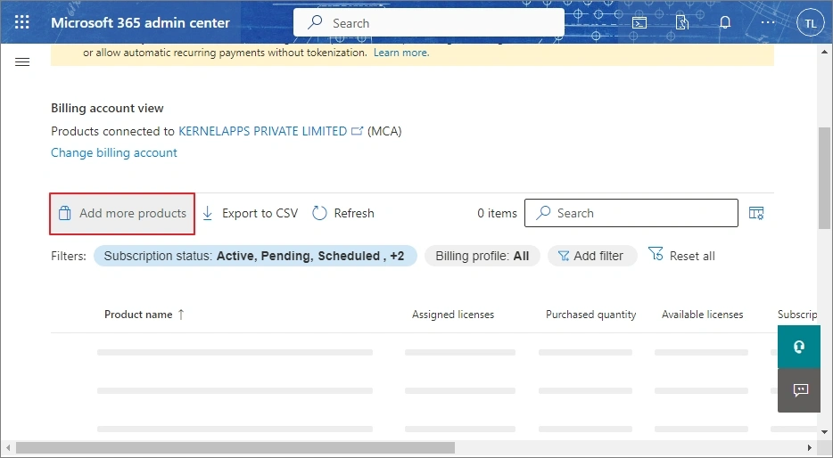The height and width of the screenshot is (458, 833).
Task: Open notifications bell icon
Action: (x=724, y=22)
